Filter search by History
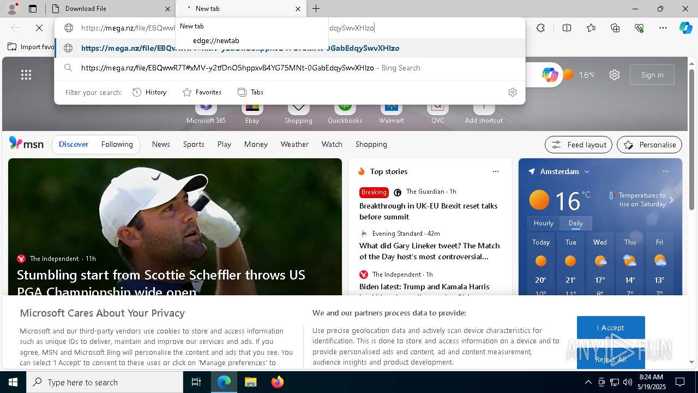Screen dimensions: 698x393 (x=149, y=92)
